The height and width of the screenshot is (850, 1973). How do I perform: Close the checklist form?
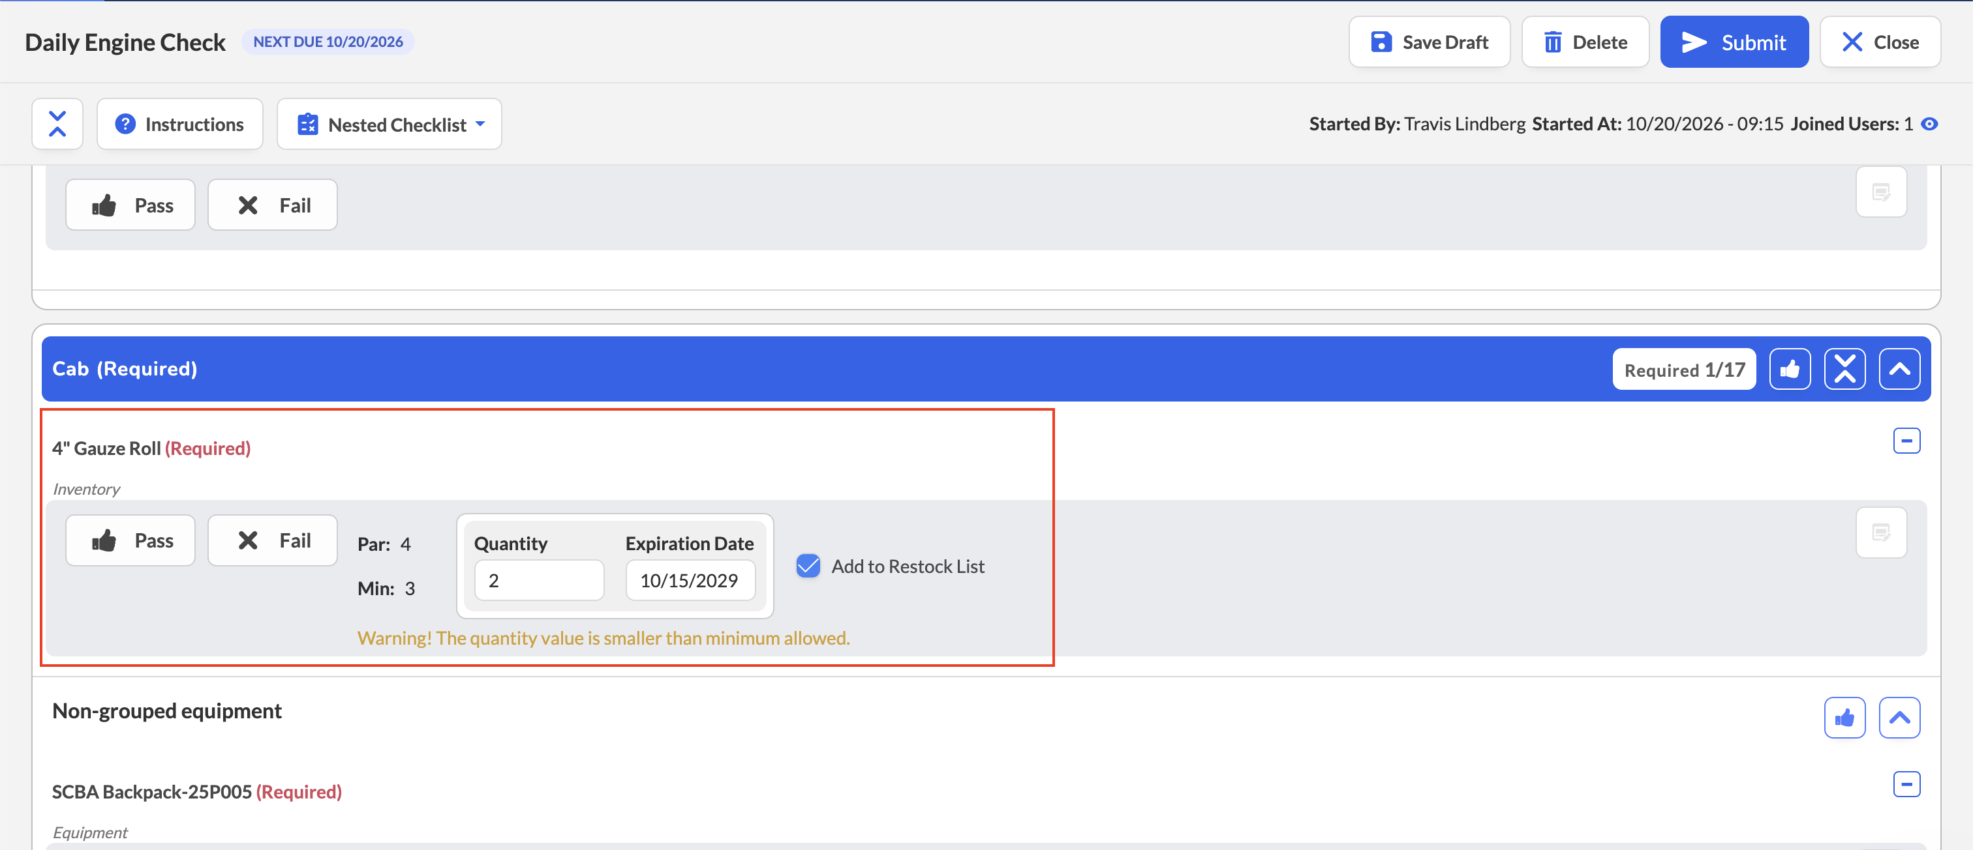pyautogui.click(x=1880, y=42)
